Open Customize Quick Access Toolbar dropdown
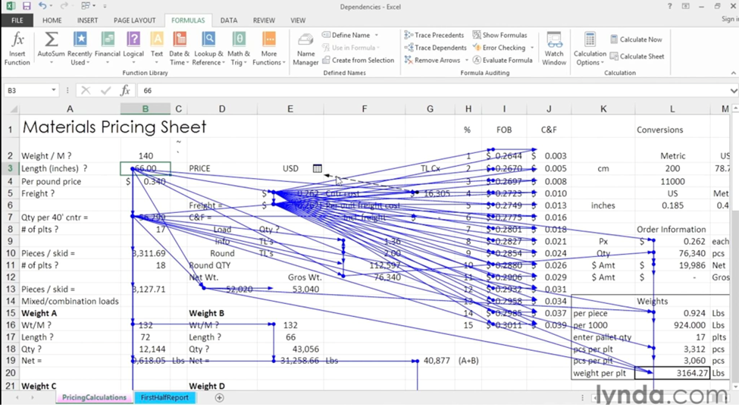The height and width of the screenshot is (407, 742). pyautogui.click(x=105, y=6)
